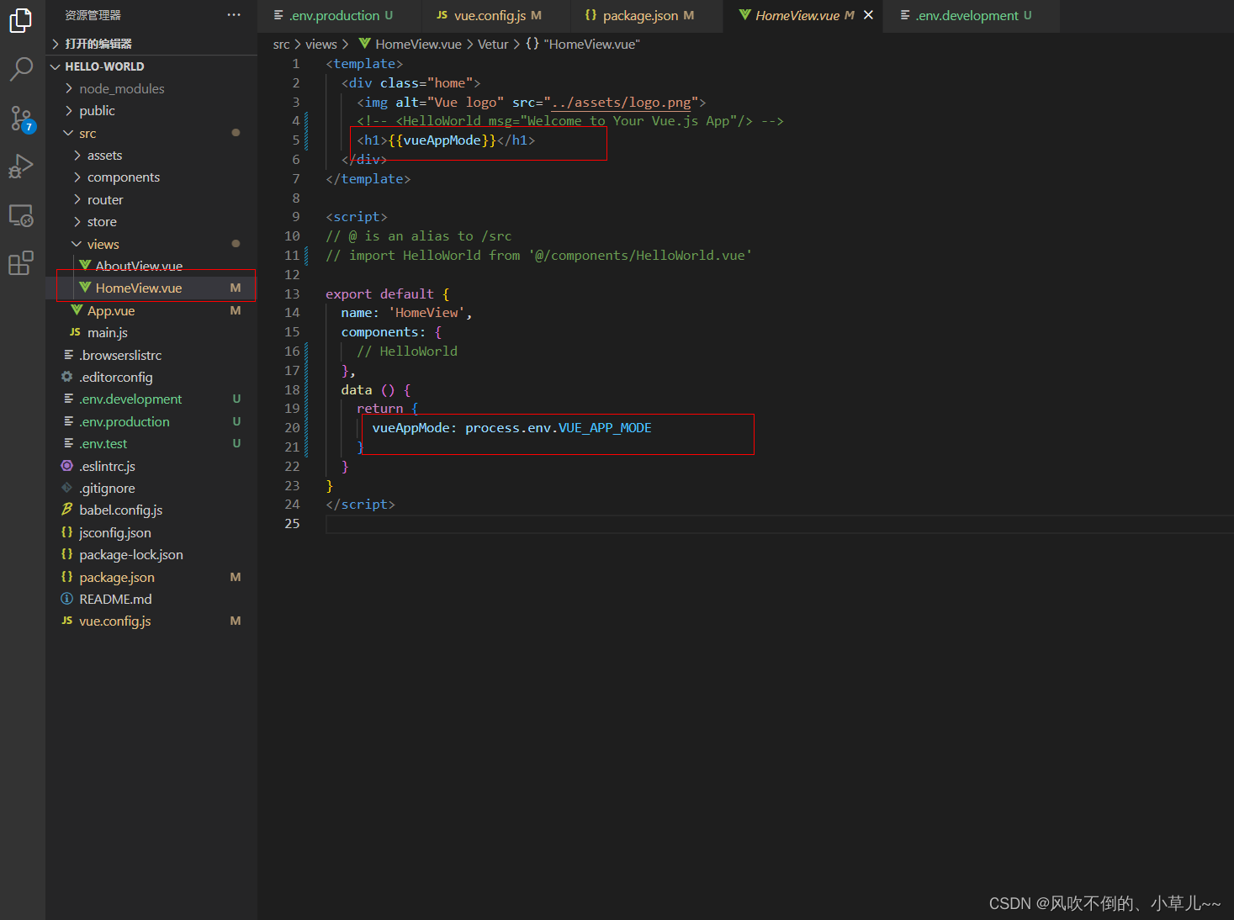
Task: Open the jsconfig.json file
Action: (151, 533)
